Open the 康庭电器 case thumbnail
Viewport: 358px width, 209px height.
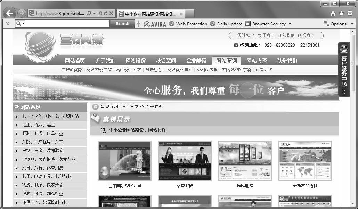point(245,161)
